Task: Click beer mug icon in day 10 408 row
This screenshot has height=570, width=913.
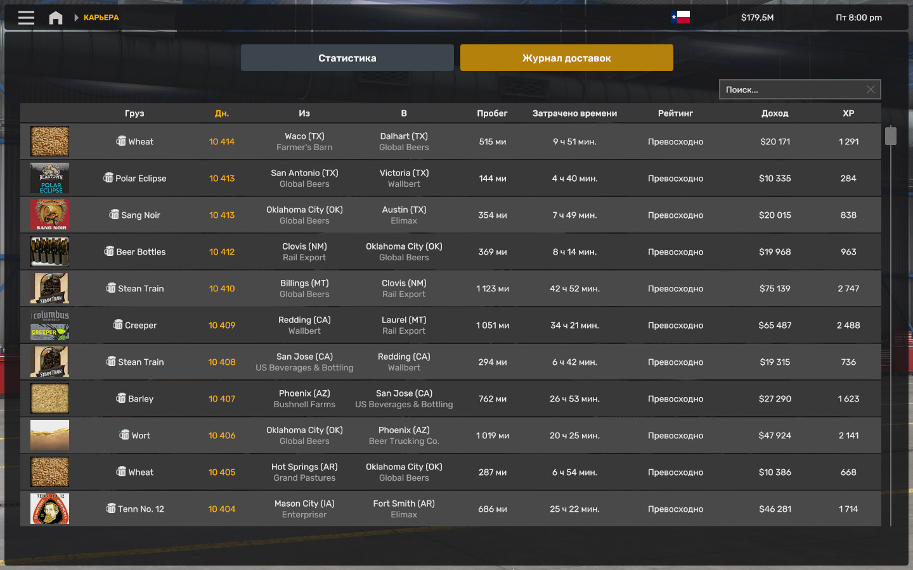Action: [x=111, y=362]
